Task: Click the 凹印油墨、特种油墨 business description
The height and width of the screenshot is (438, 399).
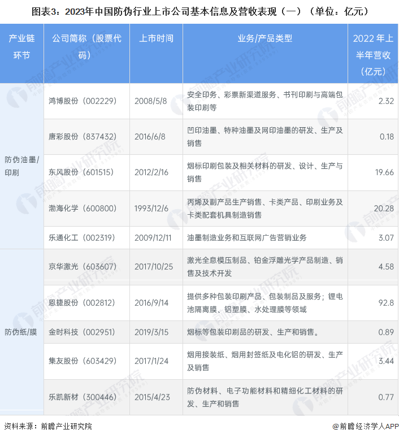Action: click(x=265, y=137)
